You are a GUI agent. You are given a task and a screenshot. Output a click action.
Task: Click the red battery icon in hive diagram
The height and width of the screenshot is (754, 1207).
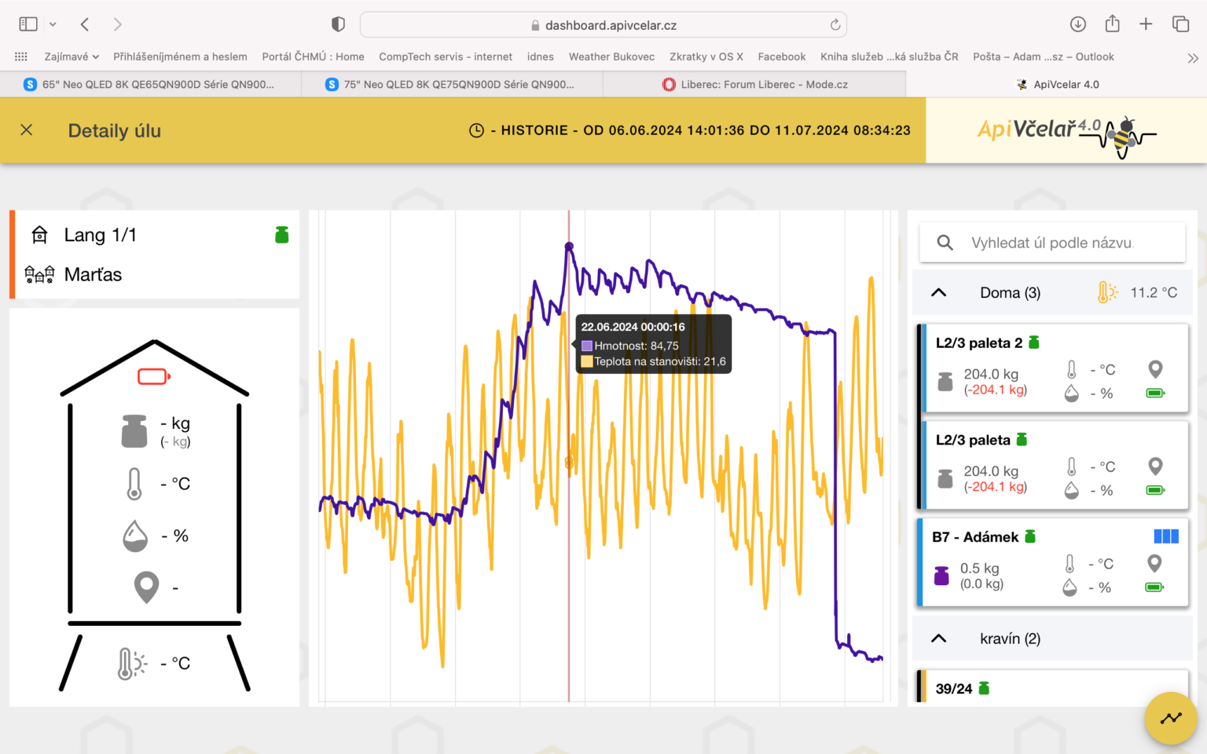click(154, 377)
